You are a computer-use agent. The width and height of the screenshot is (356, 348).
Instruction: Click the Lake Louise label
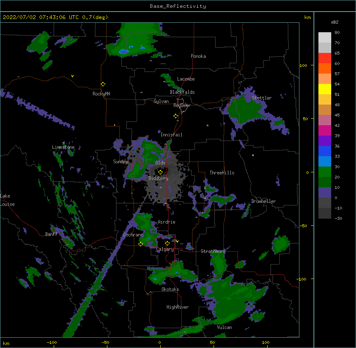click(7, 200)
